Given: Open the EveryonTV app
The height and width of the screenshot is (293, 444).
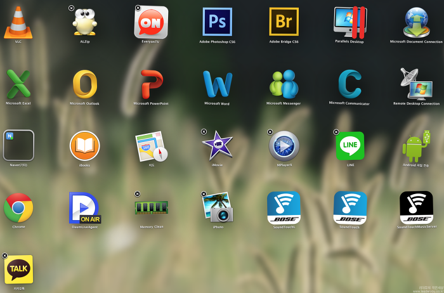Looking at the screenshot, I should [x=151, y=22].
